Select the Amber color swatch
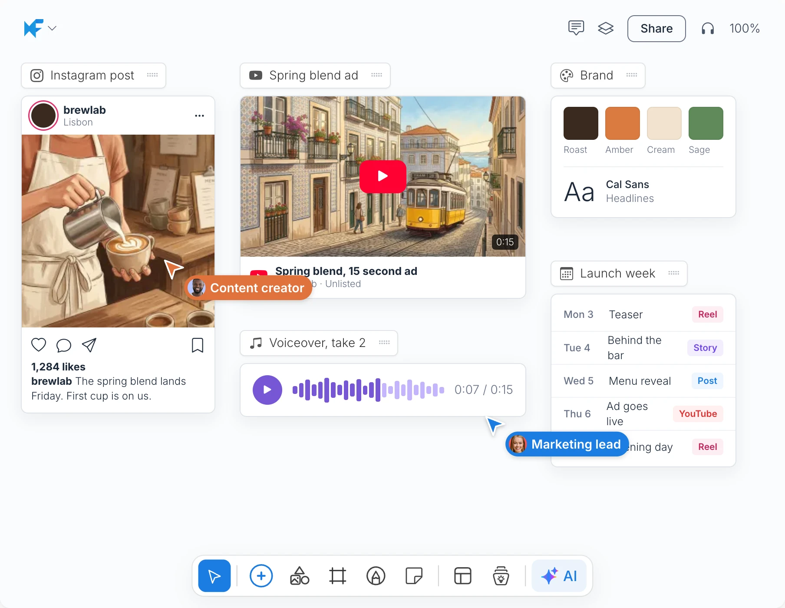This screenshot has height=608, width=785. (x=622, y=123)
